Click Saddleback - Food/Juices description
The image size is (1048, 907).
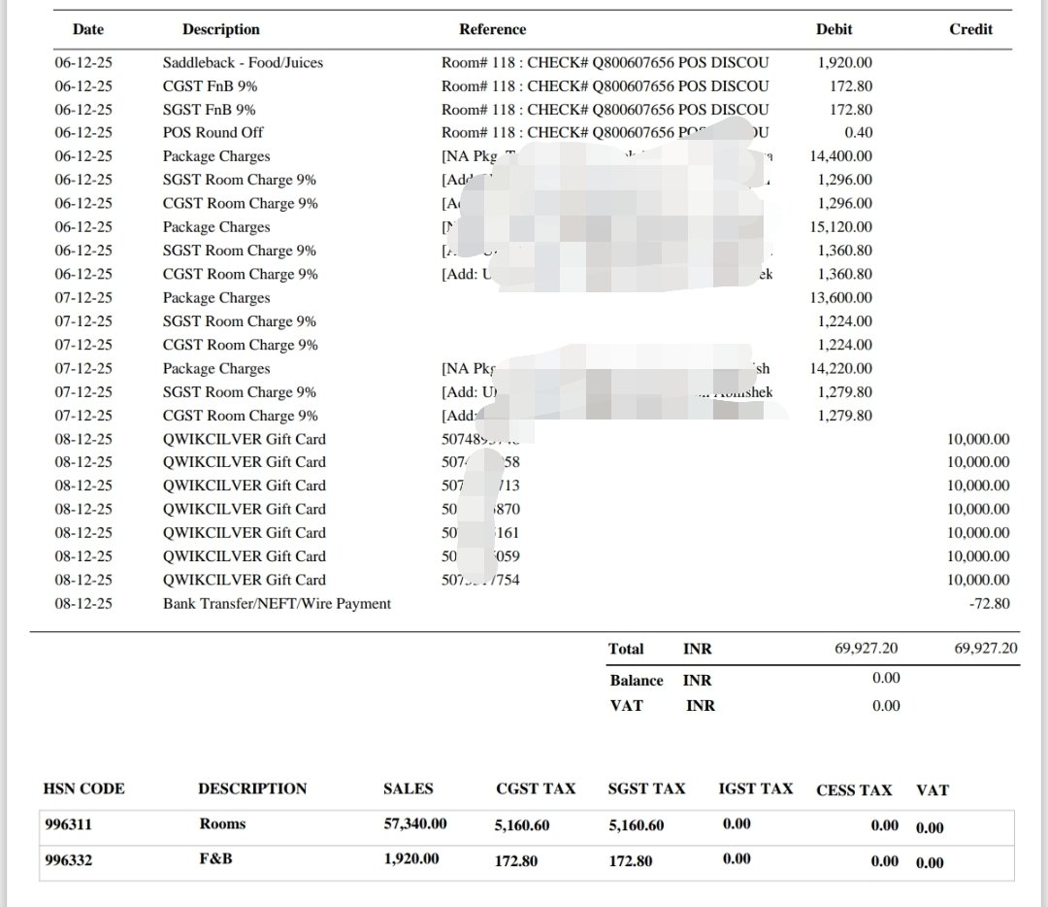(x=243, y=63)
